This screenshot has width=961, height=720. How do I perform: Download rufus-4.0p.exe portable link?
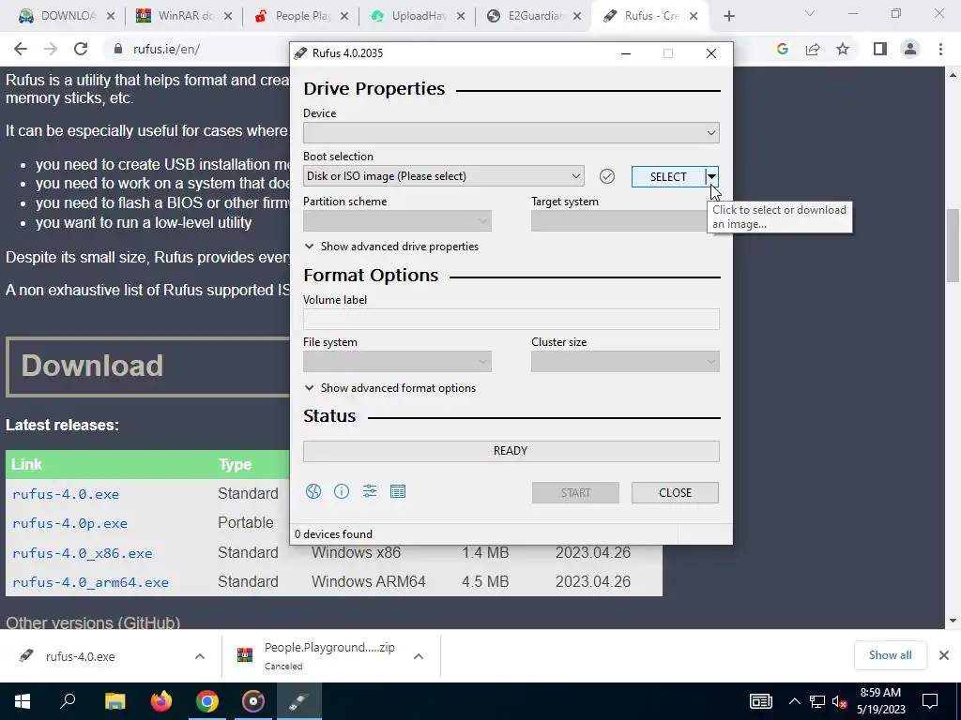pos(69,523)
